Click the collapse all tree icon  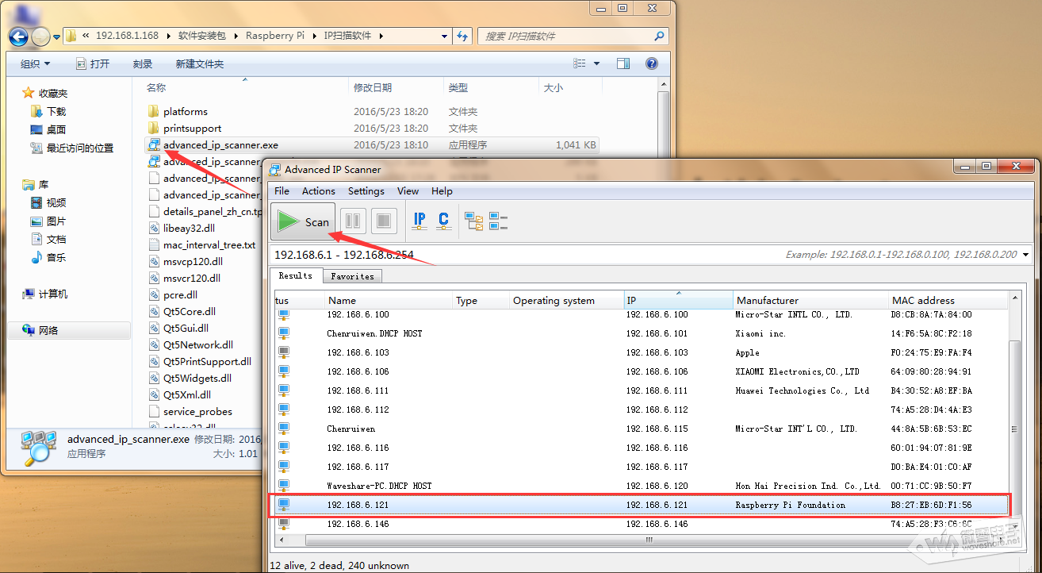(x=498, y=221)
